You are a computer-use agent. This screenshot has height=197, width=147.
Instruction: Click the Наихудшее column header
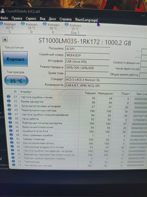coord(105,93)
